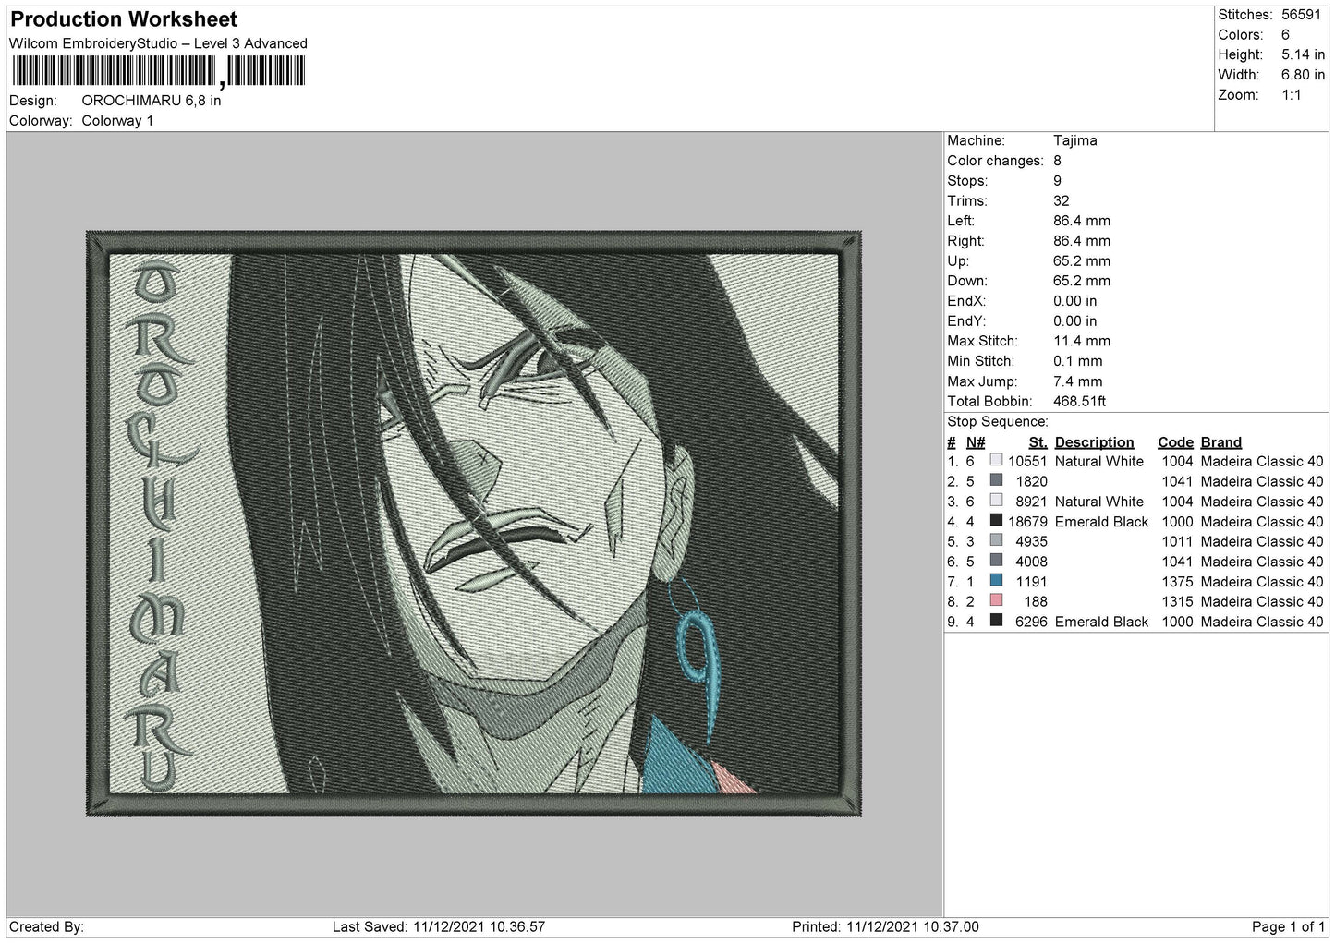The image size is (1335, 943).
Task: Click "Wilcom EmbroideryStudio – Level 3 Advanced" text
Action: coord(158,43)
